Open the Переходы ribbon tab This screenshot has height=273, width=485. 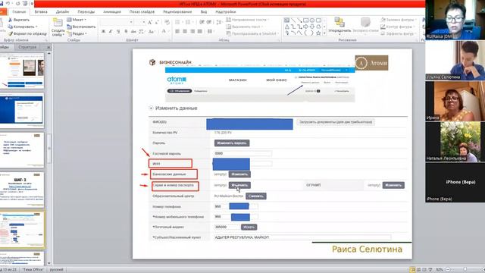click(86, 12)
